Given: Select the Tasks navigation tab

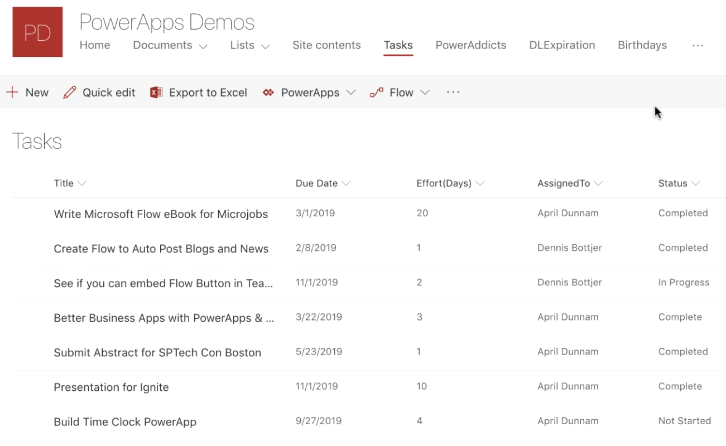Looking at the screenshot, I should (x=398, y=45).
